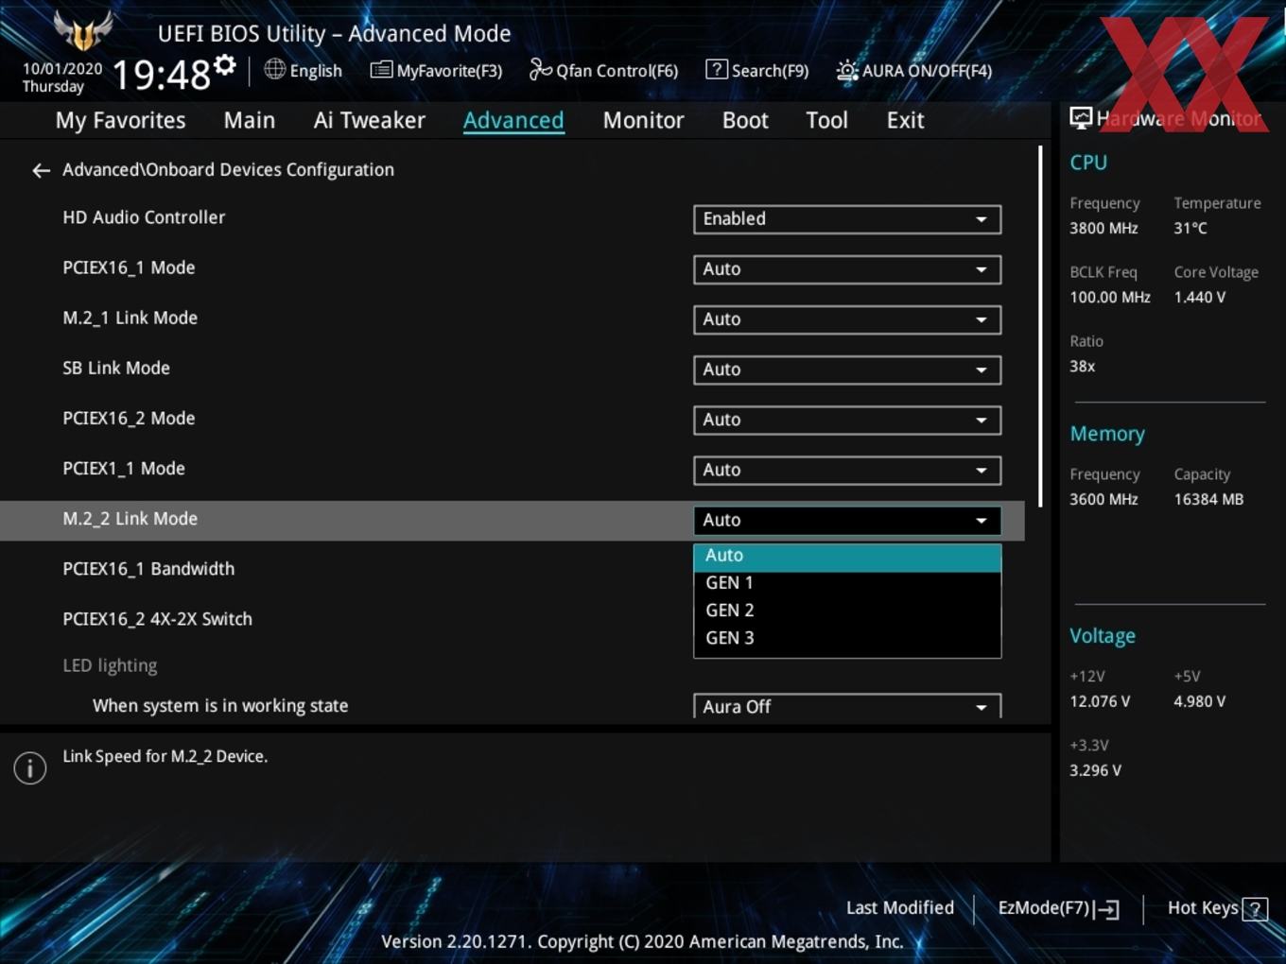The image size is (1286, 964).
Task: Select the HD Audio Controller label
Action: 144,217
